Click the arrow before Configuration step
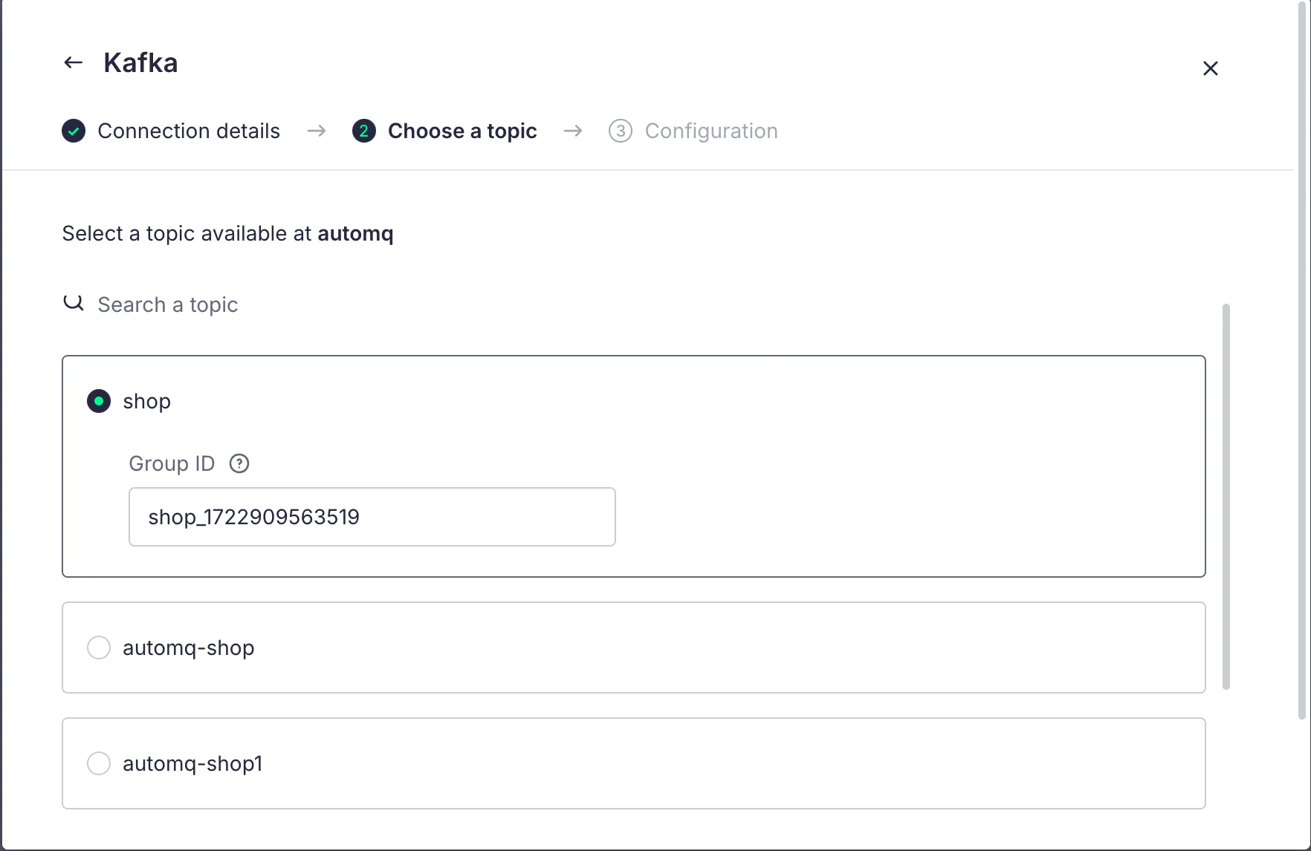The width and height of the screenshot is (1311, 851). [x=572, y=131]
